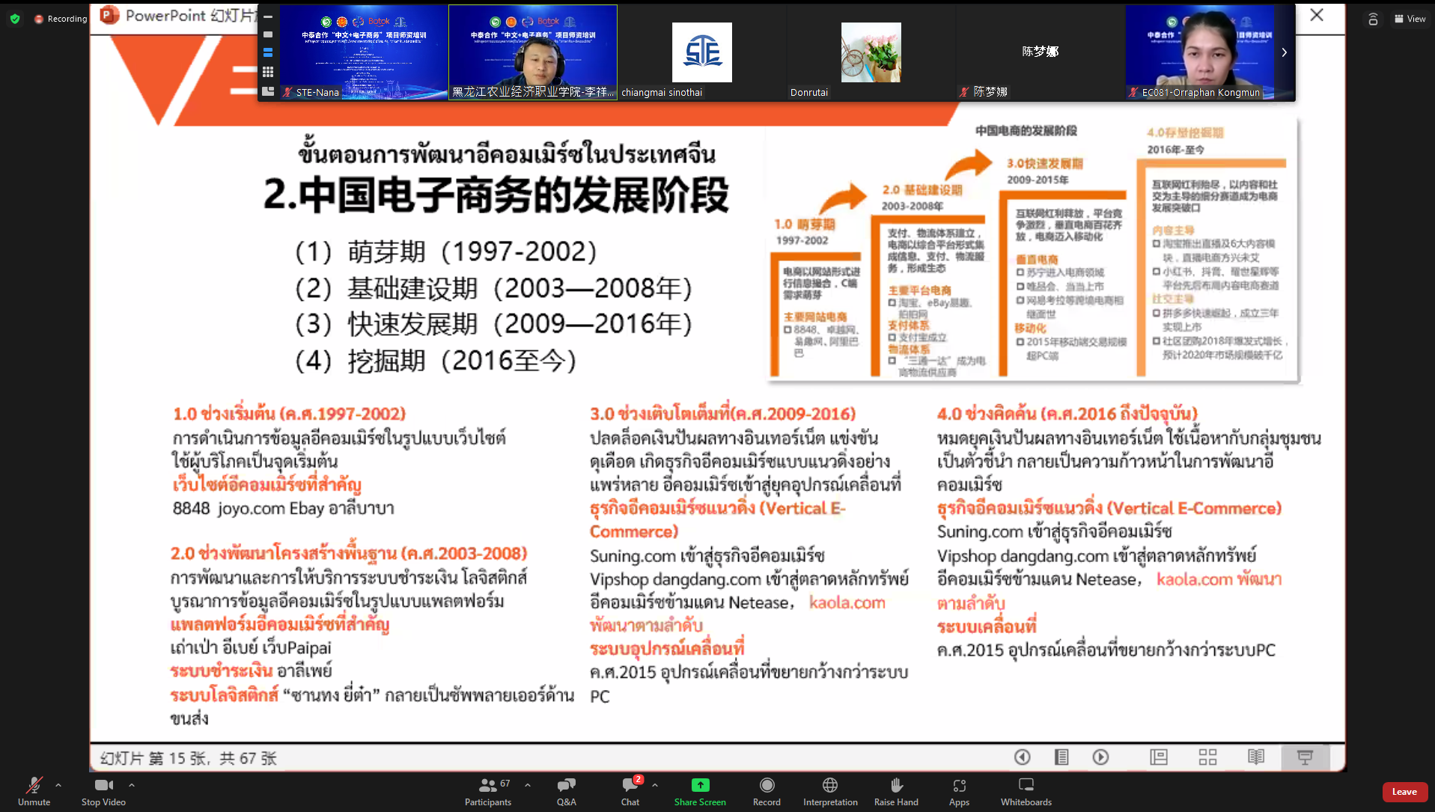
Task: Select PowerPoint Slide Show view icon
Action: click(1305, 757)
